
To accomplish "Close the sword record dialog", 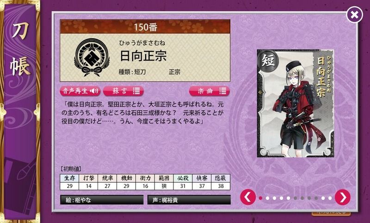I will pyautogui.click(x=354, y=15).
